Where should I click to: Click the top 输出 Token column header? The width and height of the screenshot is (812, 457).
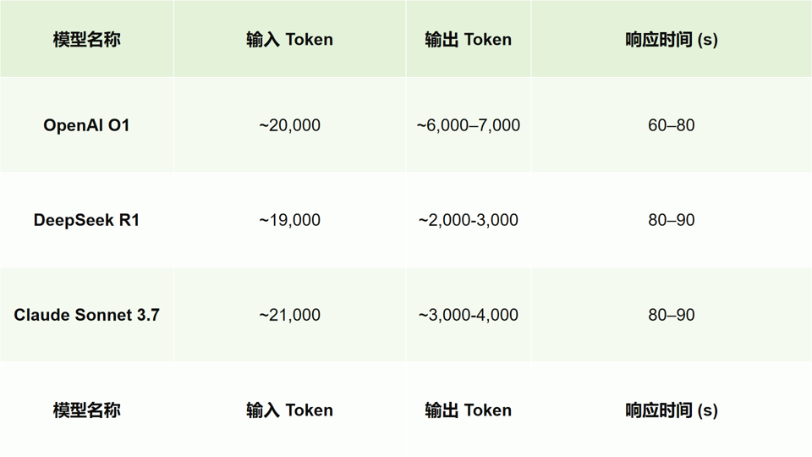[468, 40]
